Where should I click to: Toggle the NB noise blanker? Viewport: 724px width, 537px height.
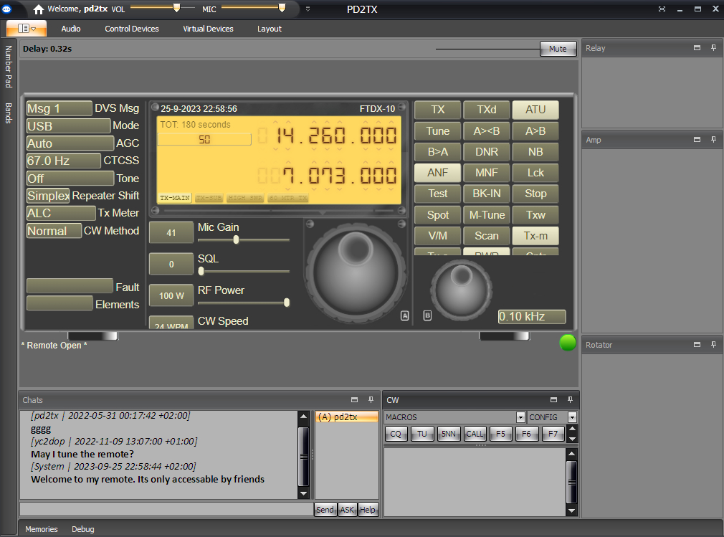point(535,152)
